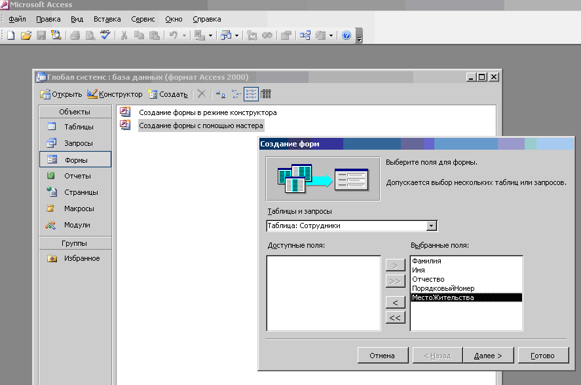Click the Copy icon in toolbar
581x385 pixels.
point(139,35)
